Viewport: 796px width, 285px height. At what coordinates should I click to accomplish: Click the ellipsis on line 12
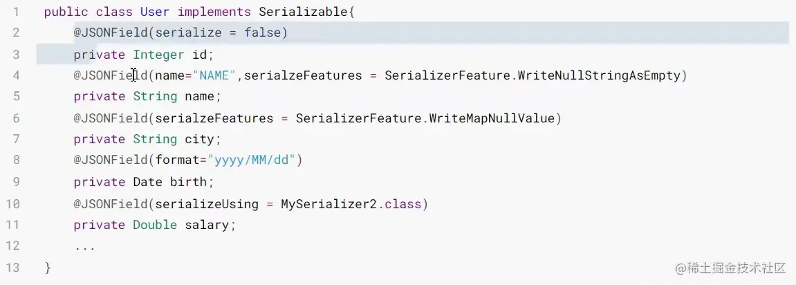(x=84, y=246)
